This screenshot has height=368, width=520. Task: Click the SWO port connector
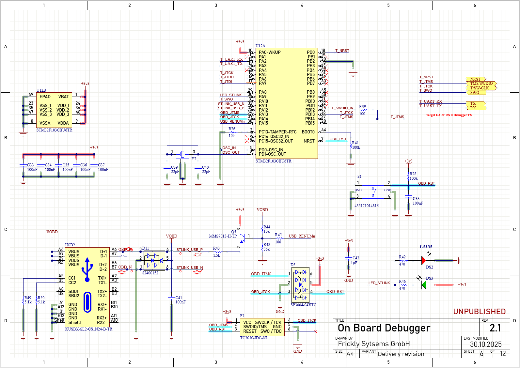click(475, 93)
